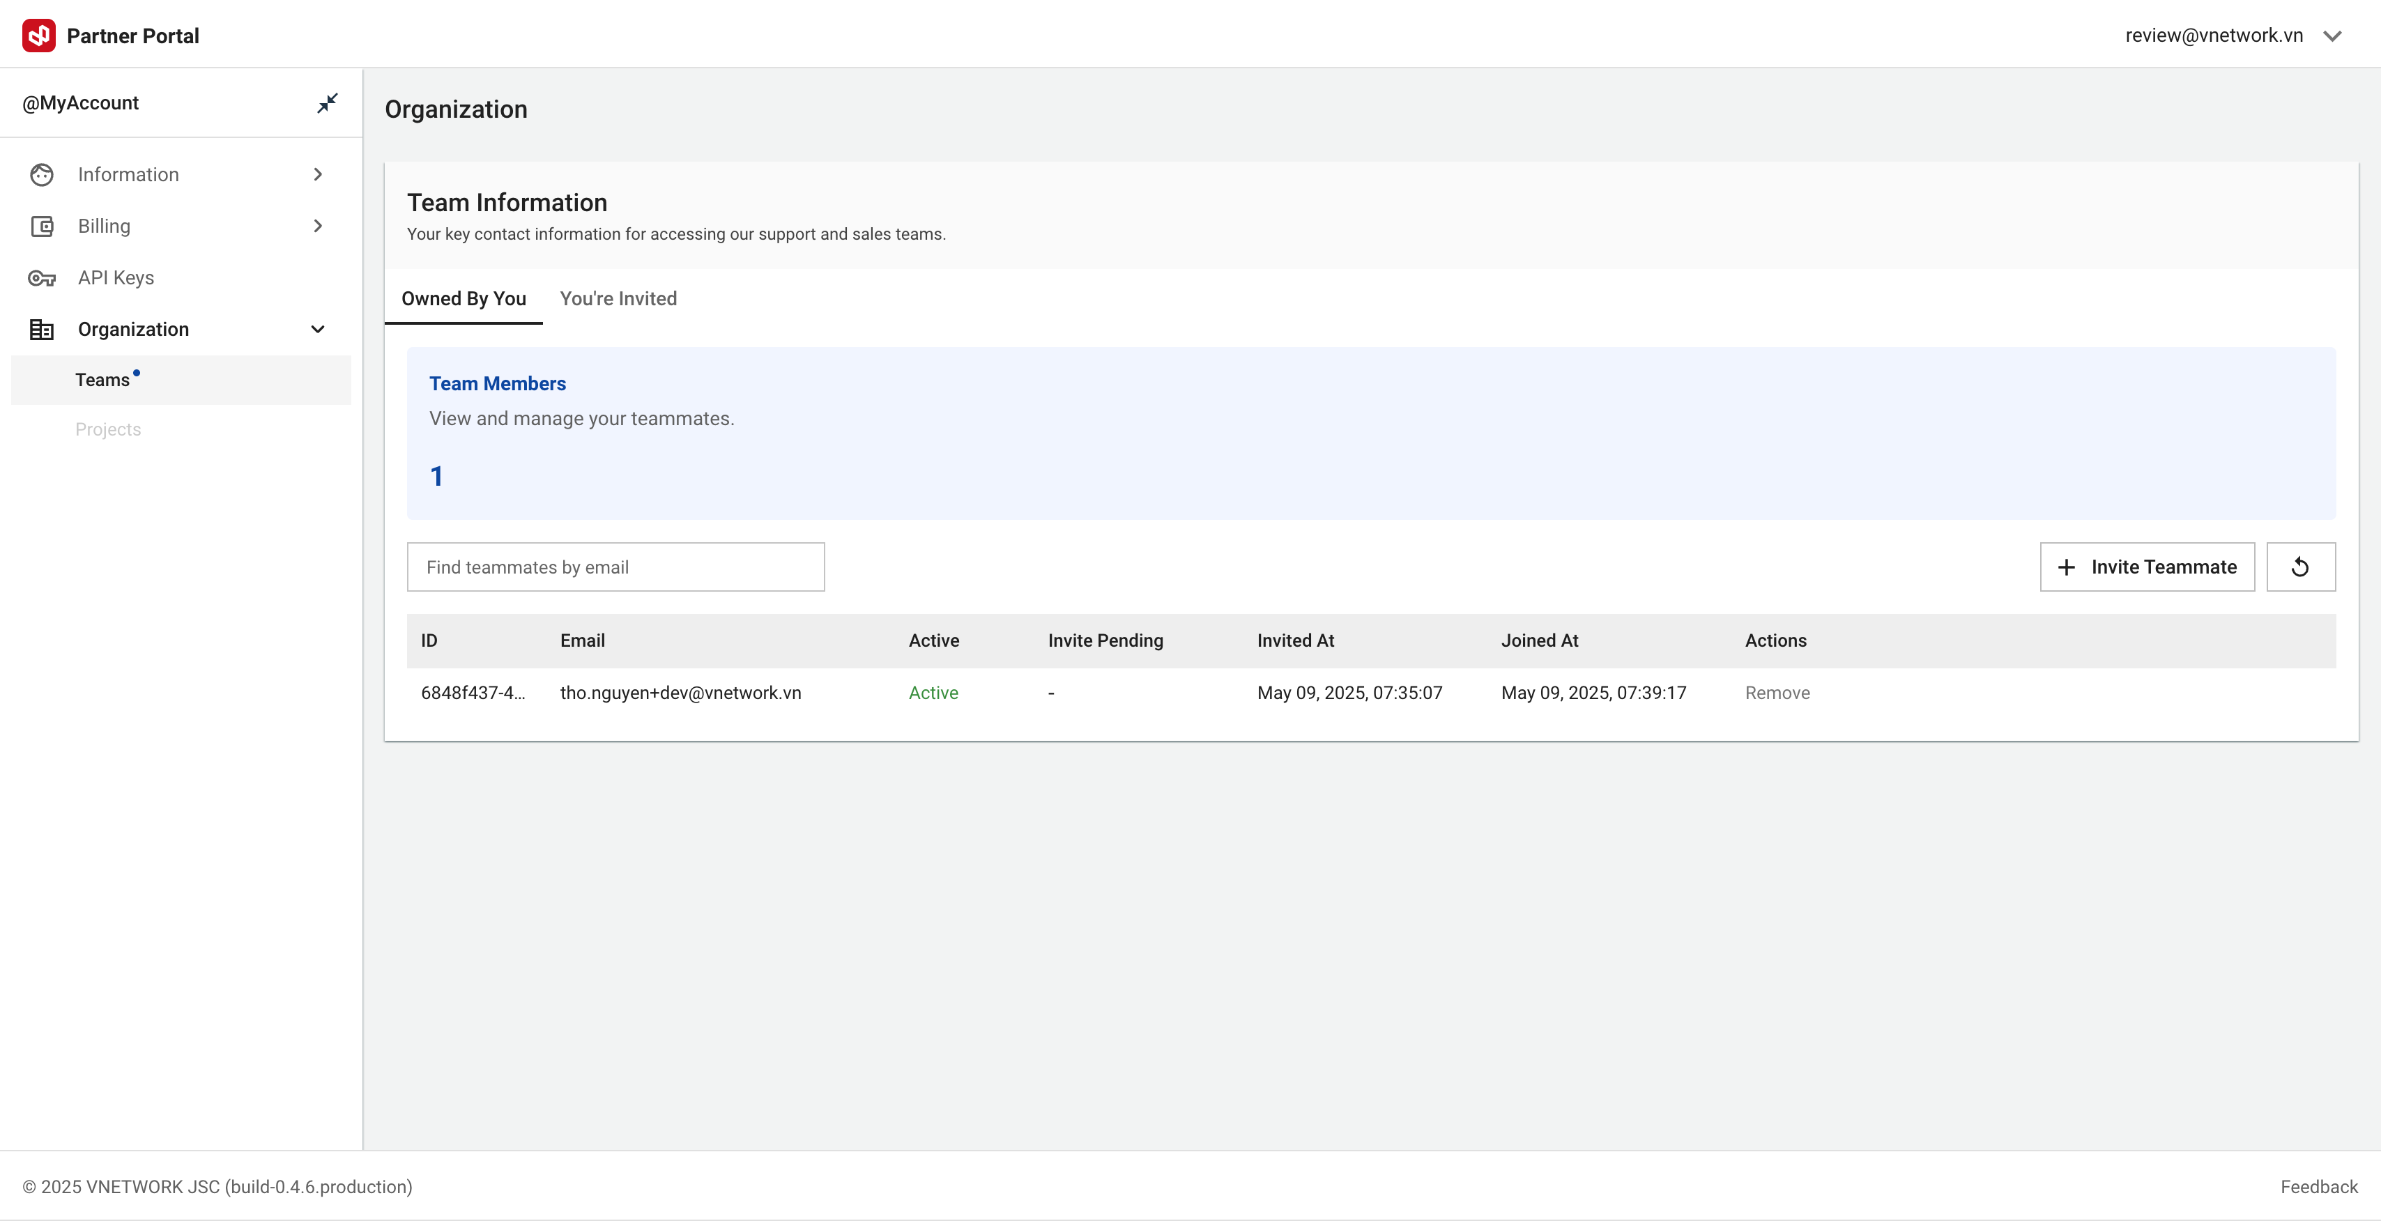This screenshot has height=1221, width=2381.
Task: Click the ID column header
Action: (429, 640)
